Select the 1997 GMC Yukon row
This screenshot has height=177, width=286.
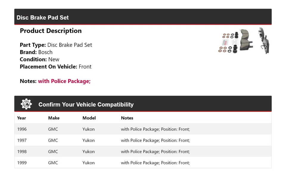[x=143, y=140]
